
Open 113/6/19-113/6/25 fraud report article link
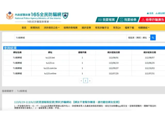click(67, 102)
